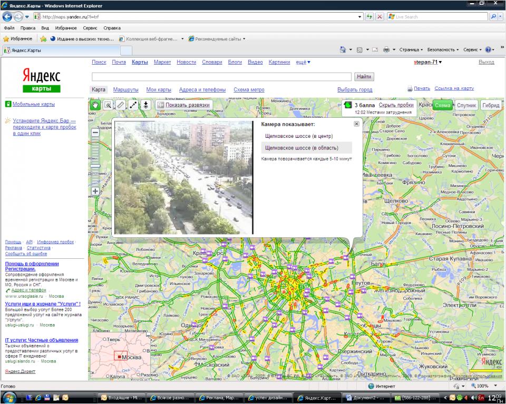Open the Избранное menu in menu bar
This screenshot has width=506, height=404.
click(65, 28)
